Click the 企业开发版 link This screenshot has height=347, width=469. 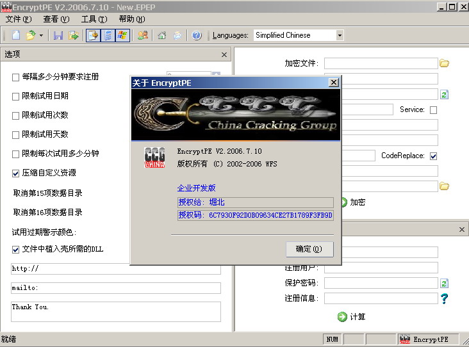pyautogui.click(x=196, y=188)
